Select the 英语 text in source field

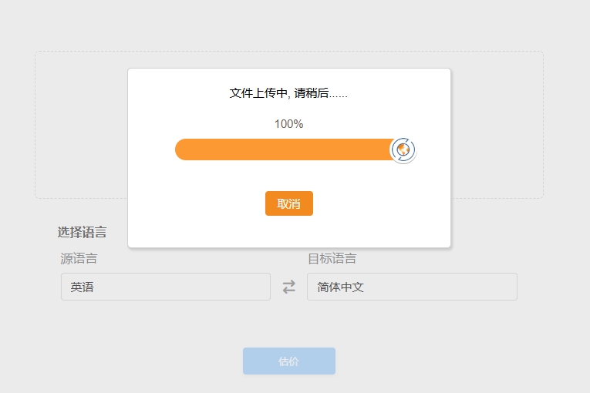pos(82,287)
